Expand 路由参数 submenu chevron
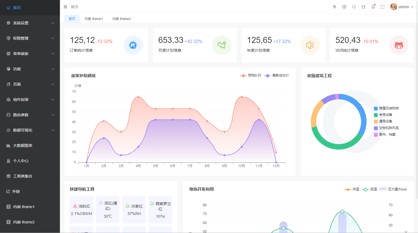418x233 pixels. pos(53,115)
